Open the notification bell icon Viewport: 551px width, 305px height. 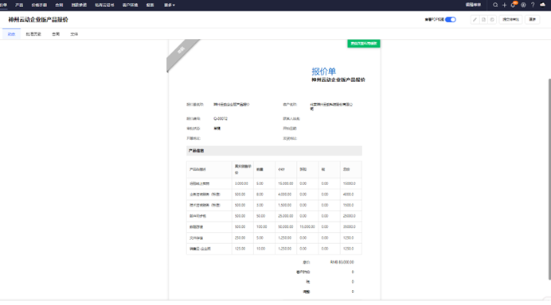point(514,5)
